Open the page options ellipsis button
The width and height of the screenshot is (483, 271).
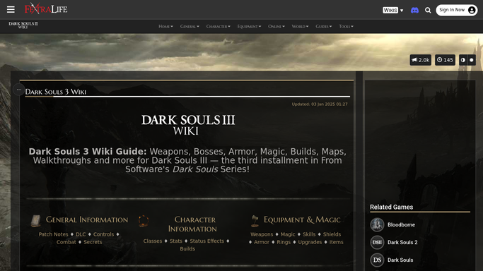[19, 90]
